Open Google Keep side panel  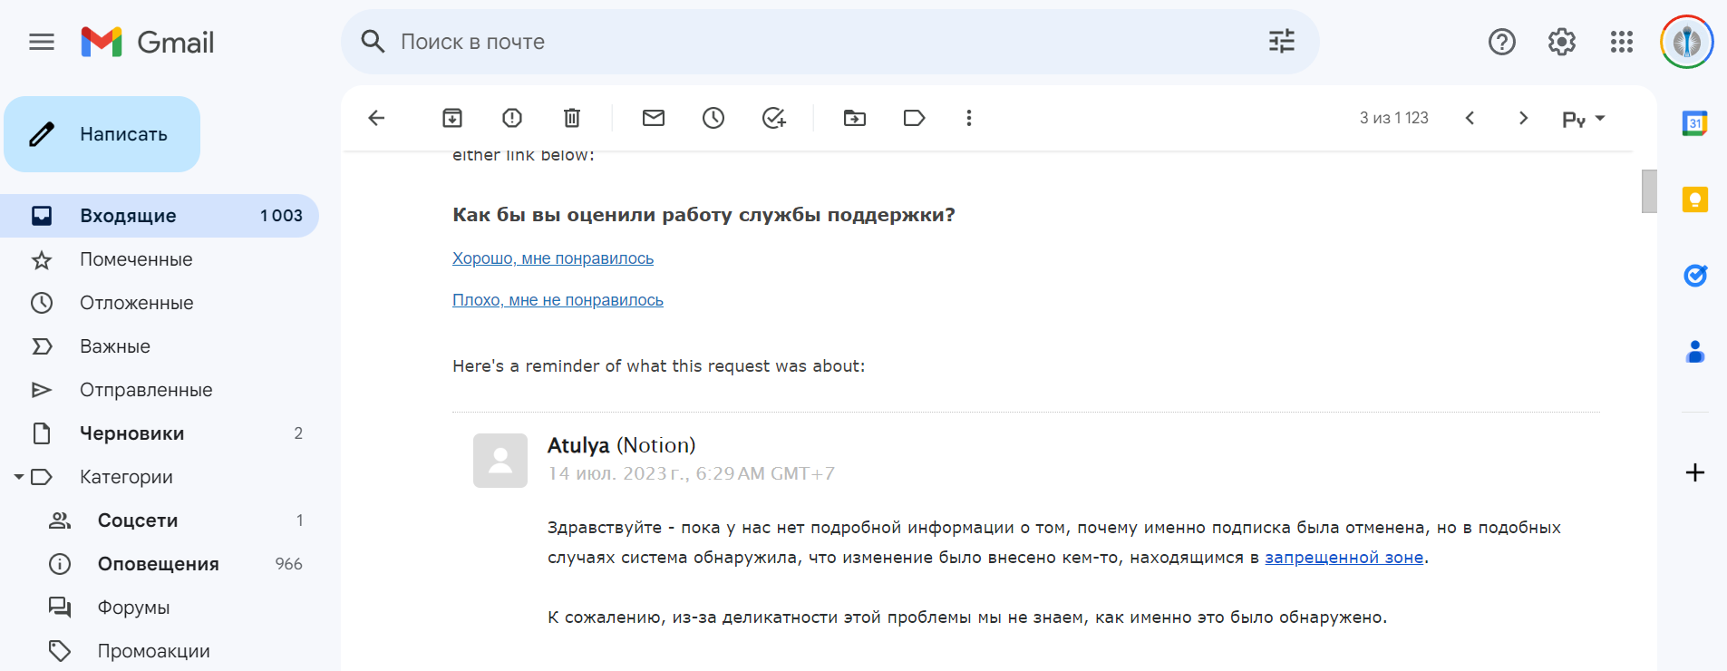[1694, 199]
